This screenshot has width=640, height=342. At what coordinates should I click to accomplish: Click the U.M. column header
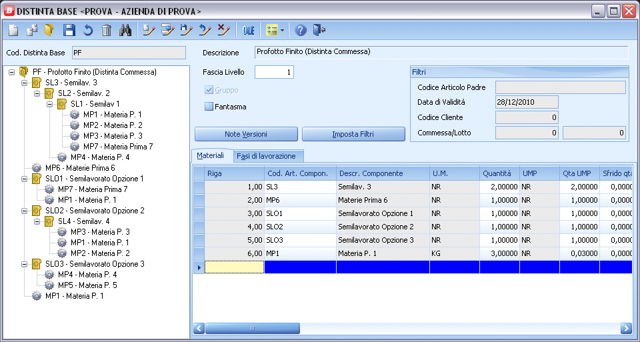point(455,173)
